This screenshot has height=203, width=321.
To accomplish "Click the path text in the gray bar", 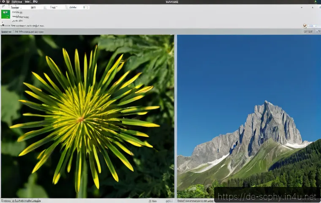I will pos(29,32).
